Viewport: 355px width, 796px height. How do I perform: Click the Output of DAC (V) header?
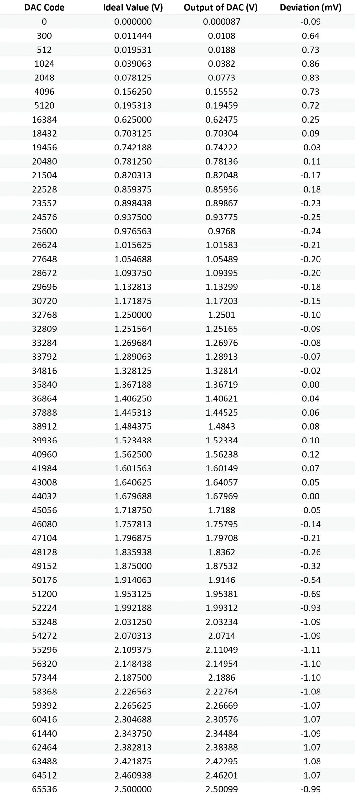click(x=221, y=8)
